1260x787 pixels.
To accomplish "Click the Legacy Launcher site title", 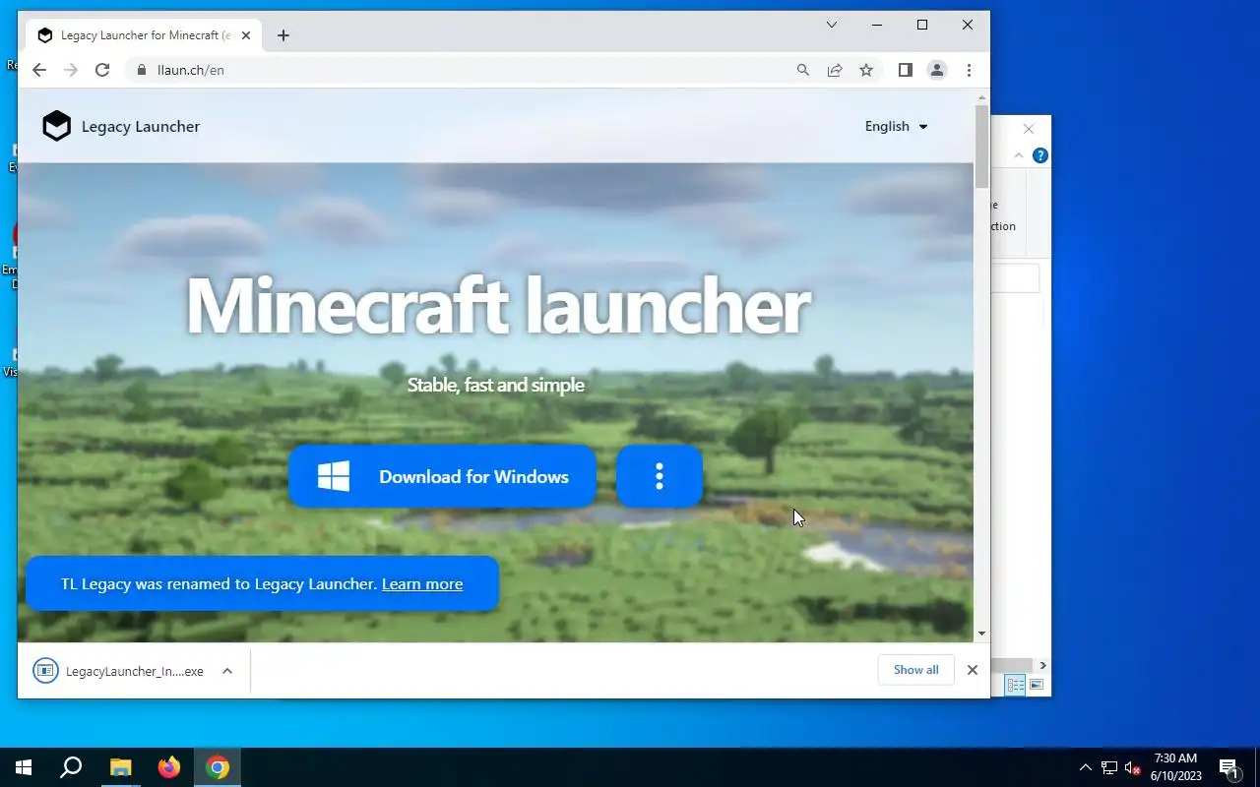I will pos(141,126).
